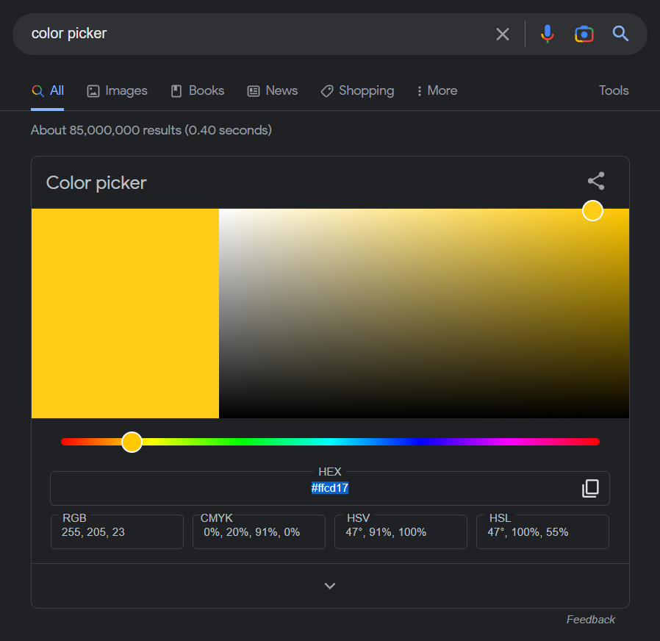Switch to the Images tab

pyautogui.click(x=117, y=90)
